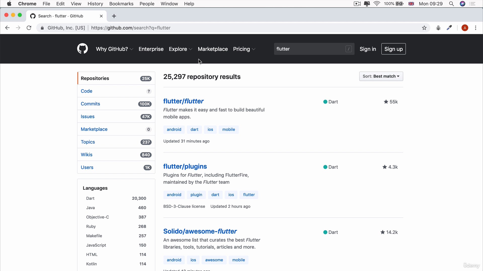Screen dimensions: 483x271
Task: Select the Wikis search filter
Action: click(x=116, y=155)
